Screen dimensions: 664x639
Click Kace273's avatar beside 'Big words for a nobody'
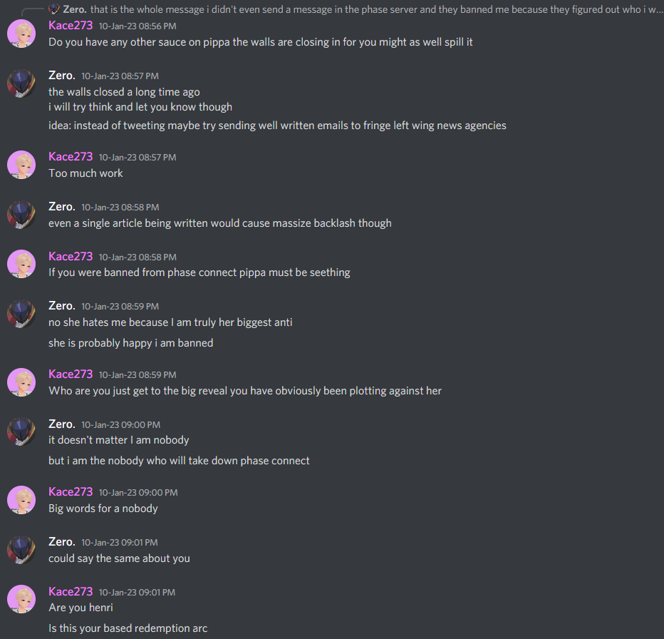pyautogui.click(x=21, y=501)
